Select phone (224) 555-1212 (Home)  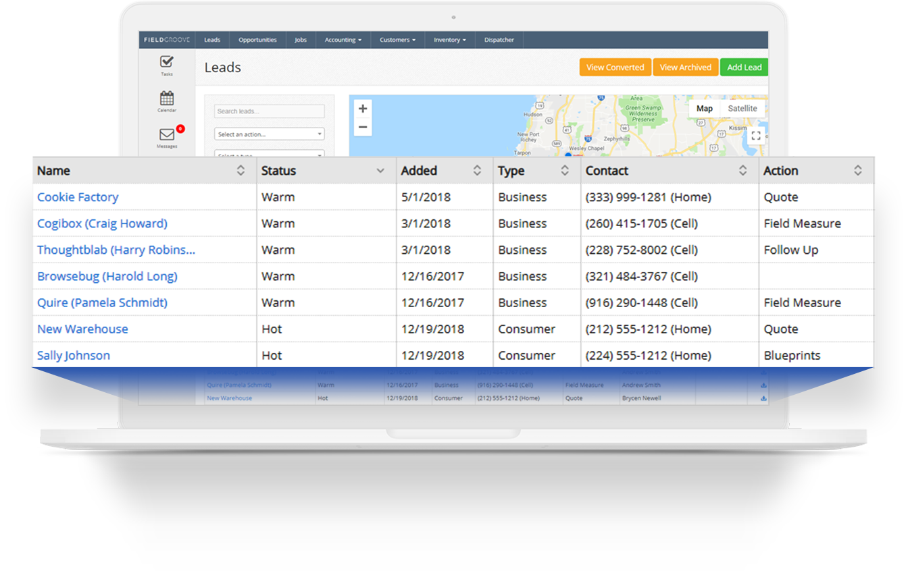point(649,355)
